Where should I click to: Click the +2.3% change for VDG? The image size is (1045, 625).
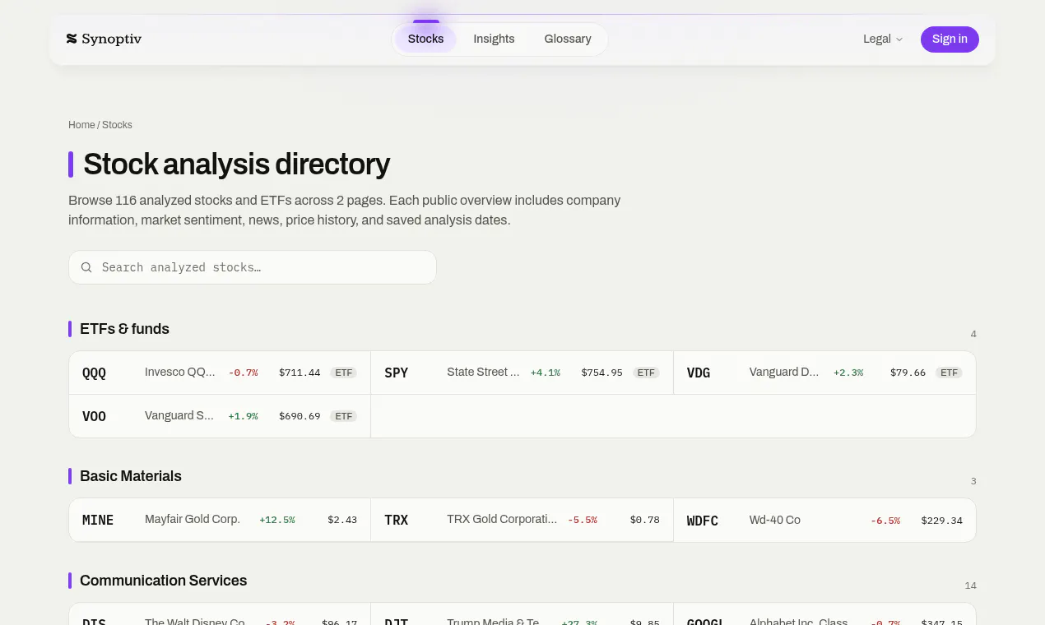[848, 373]
